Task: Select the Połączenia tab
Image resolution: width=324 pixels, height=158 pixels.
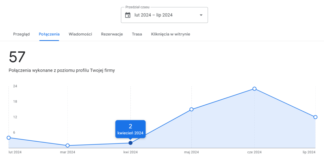Action: [49, 34]
